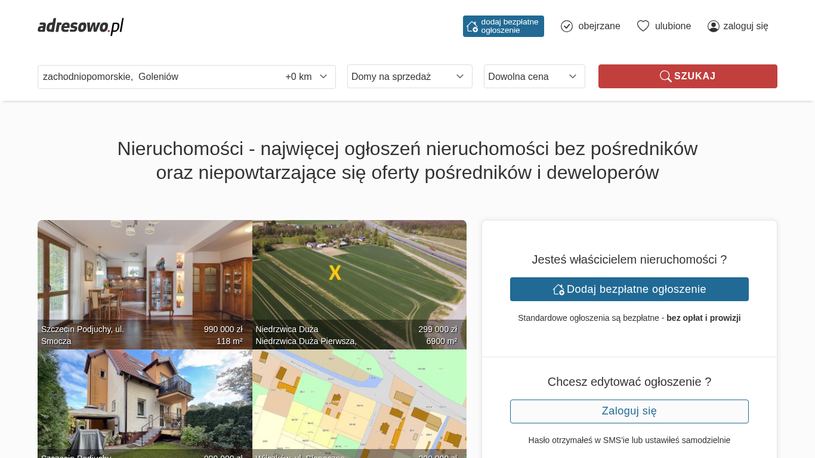Click the checkmark circle icon for obejrzane
The height and width of the screenshot is (458, 815).
567,26
